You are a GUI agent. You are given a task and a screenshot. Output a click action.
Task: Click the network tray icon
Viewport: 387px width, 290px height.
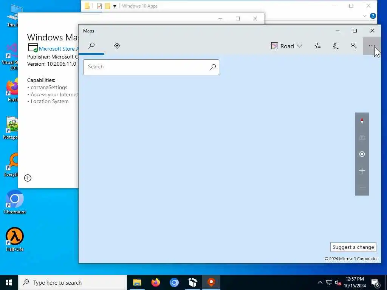click(329, 282)
